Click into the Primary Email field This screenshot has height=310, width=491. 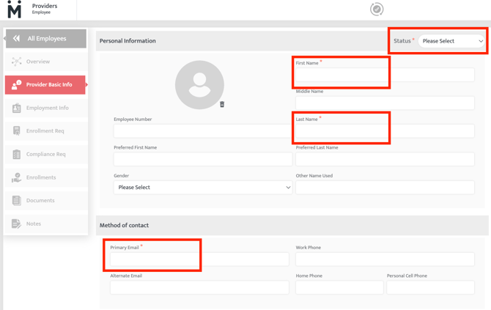tap(199, 259)
